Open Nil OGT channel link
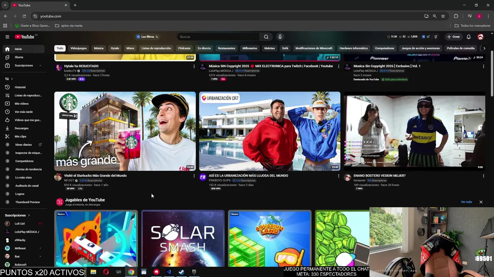Viewport: 494px width, 277px height. [69, 180]
